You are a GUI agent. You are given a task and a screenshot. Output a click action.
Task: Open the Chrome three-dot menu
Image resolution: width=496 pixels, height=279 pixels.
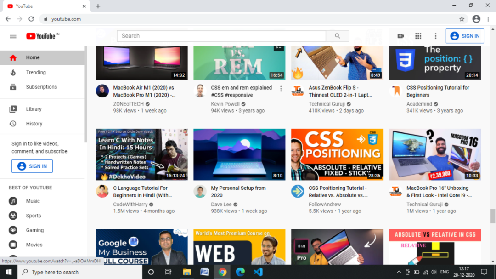pyautogui.click(x=488, y=19)
